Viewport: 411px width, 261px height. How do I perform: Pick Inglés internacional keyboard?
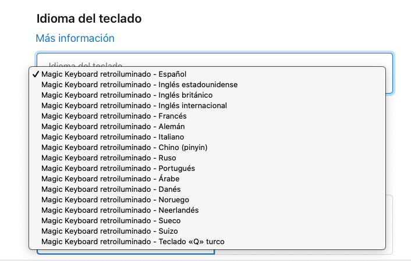[134, 105]
